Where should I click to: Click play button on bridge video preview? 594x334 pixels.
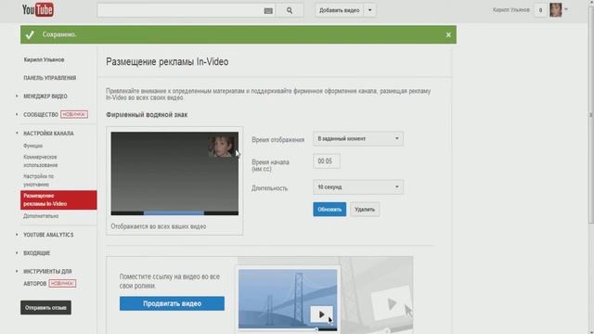click(x=321, y=315)
